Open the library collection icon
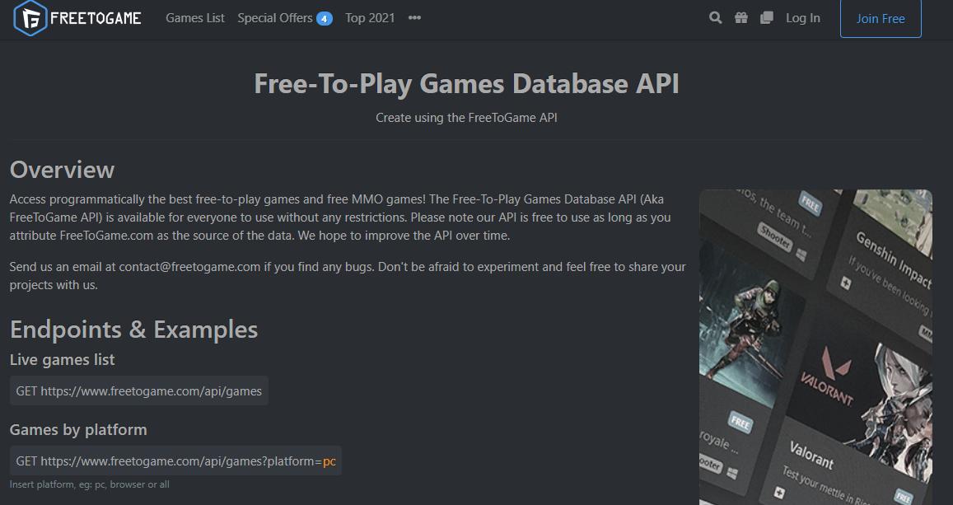The width and height of the screenshot is (953, 505). 766,18
